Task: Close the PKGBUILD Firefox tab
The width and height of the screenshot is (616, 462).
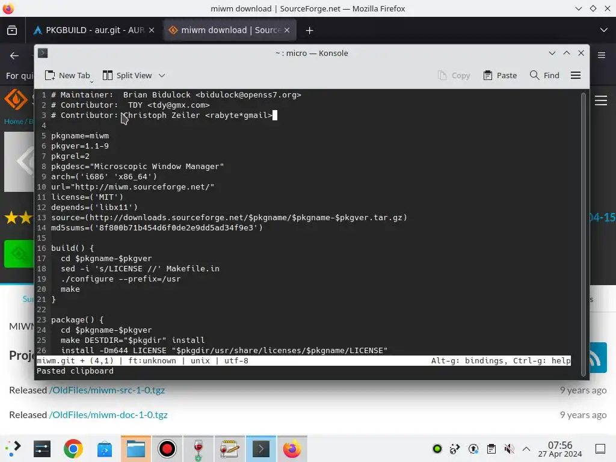Action: (x=152, y=30)
